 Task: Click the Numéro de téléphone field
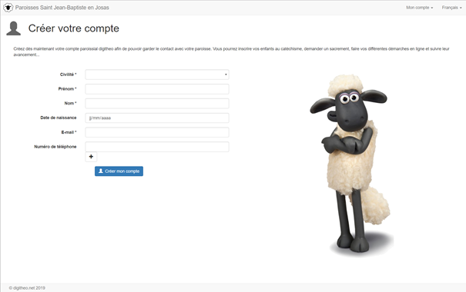[x=157, y=147]
